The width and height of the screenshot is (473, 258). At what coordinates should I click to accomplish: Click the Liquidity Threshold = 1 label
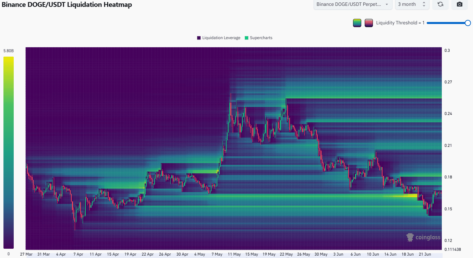400,23
